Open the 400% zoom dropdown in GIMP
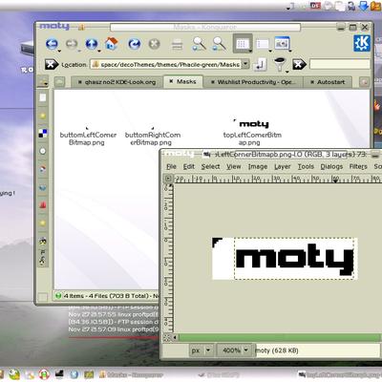Screen dimensions: 382x382 (235, 350)
